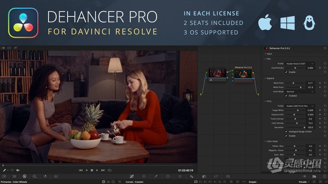This screenshot has height=184, width=328.
Task: Open the Curves palette options menu dots
Action: tap(244, 182)
